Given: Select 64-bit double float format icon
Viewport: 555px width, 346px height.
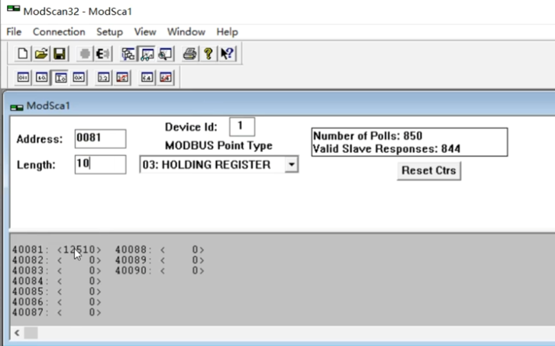Looking at the screenshot, I should [147, 78].
